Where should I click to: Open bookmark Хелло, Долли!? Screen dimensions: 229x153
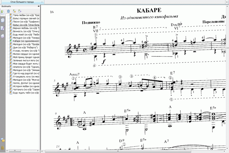26,83
